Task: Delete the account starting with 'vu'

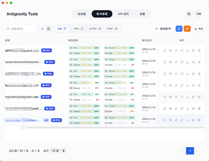Action: 199,62
